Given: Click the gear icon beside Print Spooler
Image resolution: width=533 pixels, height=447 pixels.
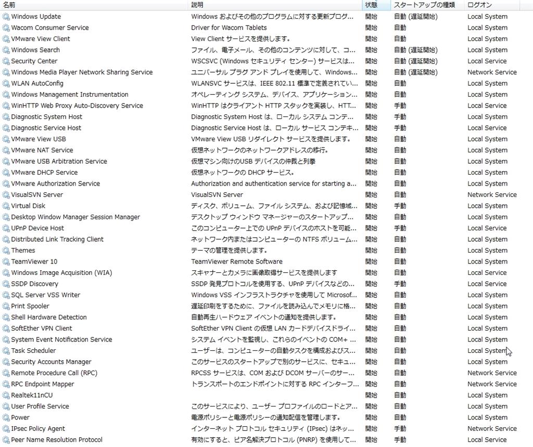Looking at the screenshot, I should (6, 306).
